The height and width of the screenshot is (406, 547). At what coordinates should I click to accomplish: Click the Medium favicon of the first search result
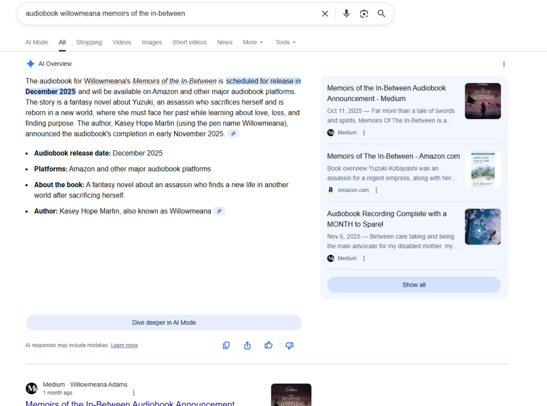pos(32,388)
